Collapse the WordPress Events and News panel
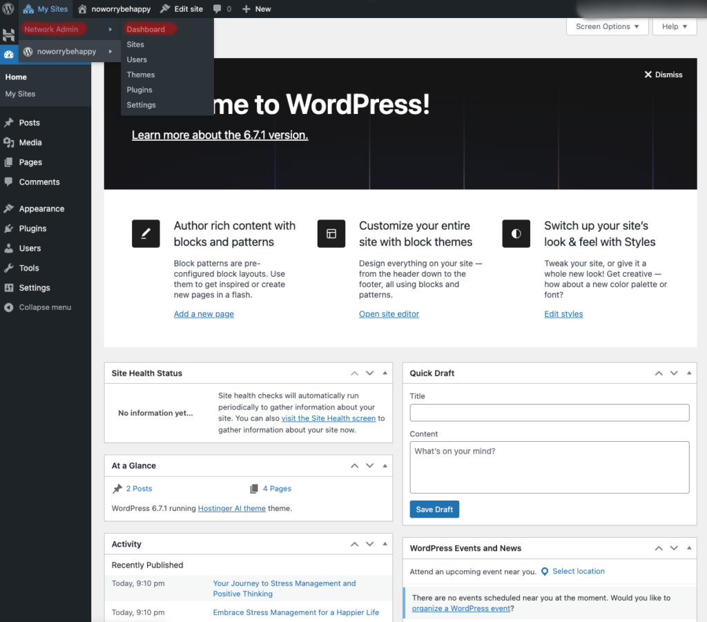This screenshot has width=707, height=622. click(x=689, y=548)
